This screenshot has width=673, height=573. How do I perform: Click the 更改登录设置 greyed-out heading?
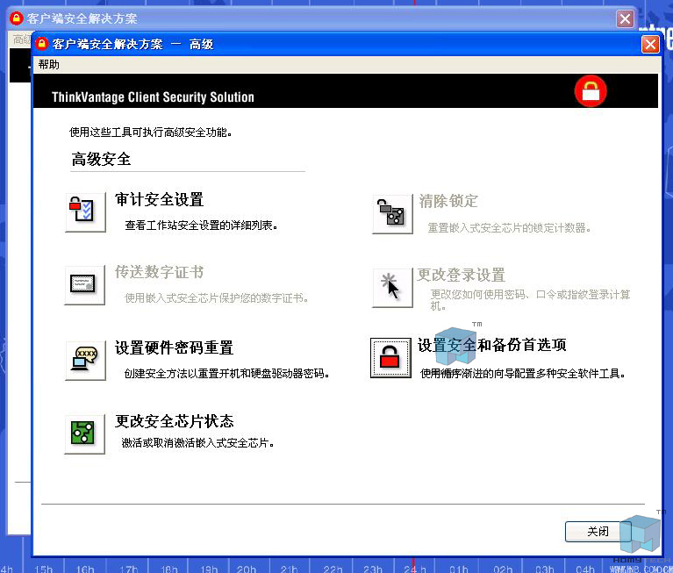tap(462, 275)
